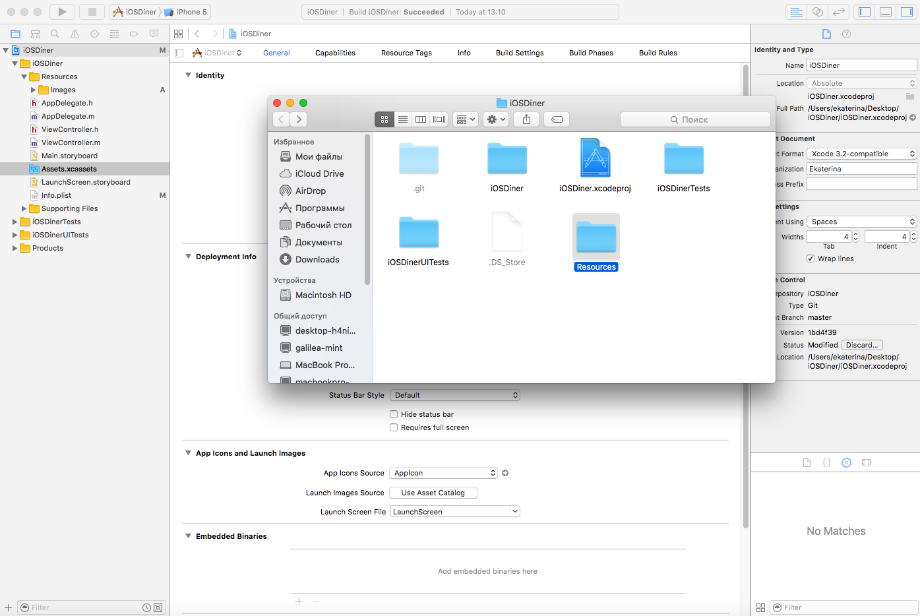Switch to Assistant editor in Xcode toolbar
This screenshot has height=616, width=920.
[818, 12]
